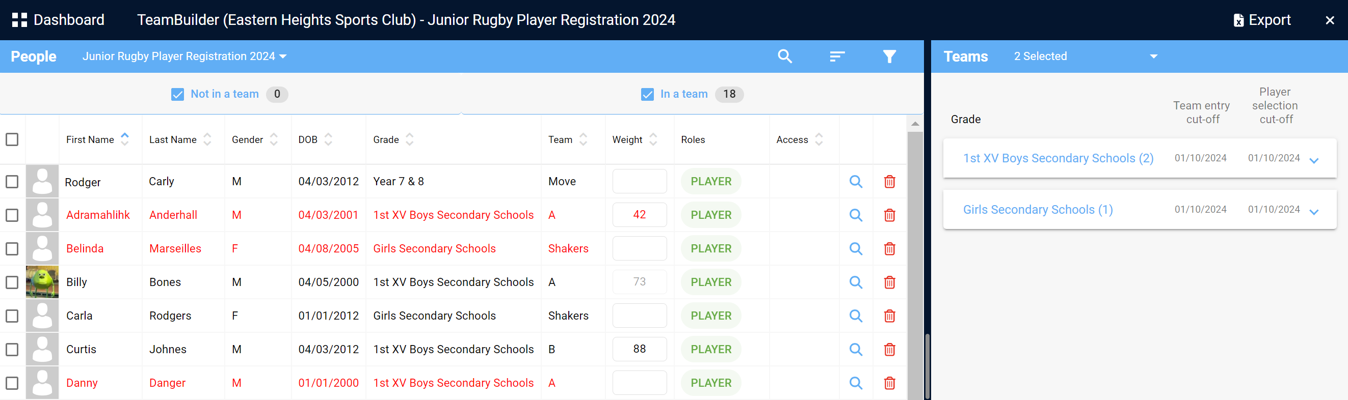This screenshot has height=400, width=1348.
Task: Delete Rodger Carly row
Action: [x=889, y=182]
